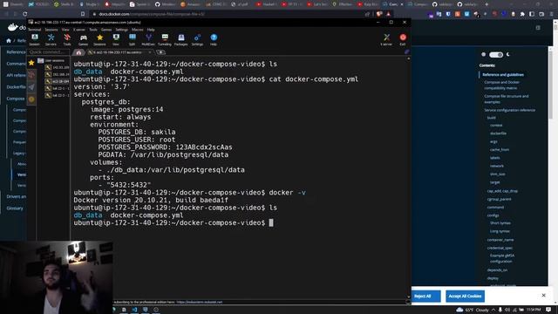Open the Settings toolbar icon
This screenshot has height=314, width=558.
tap(197, 39)
